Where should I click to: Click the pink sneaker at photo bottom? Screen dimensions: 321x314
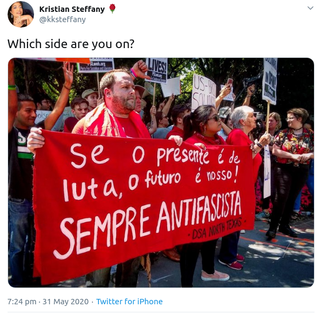(215, 276)
